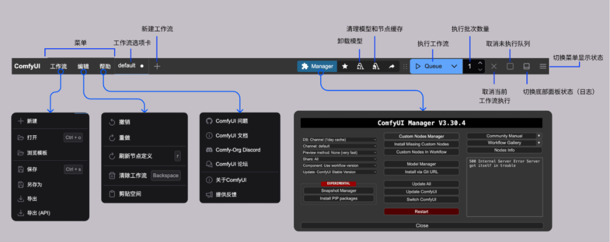Toggle the bottom log panel icon
610x242 pixels.
click(527, 66)
